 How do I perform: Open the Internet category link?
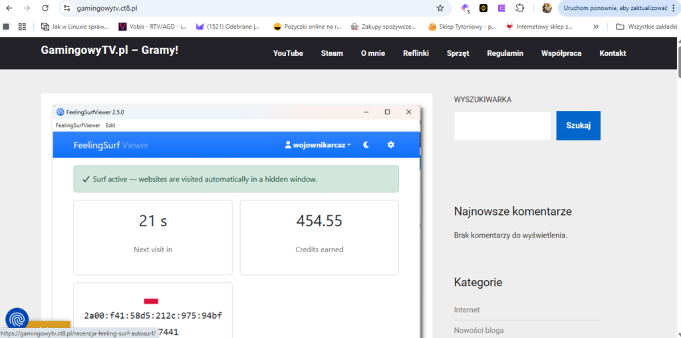click(x=467, y=310)
